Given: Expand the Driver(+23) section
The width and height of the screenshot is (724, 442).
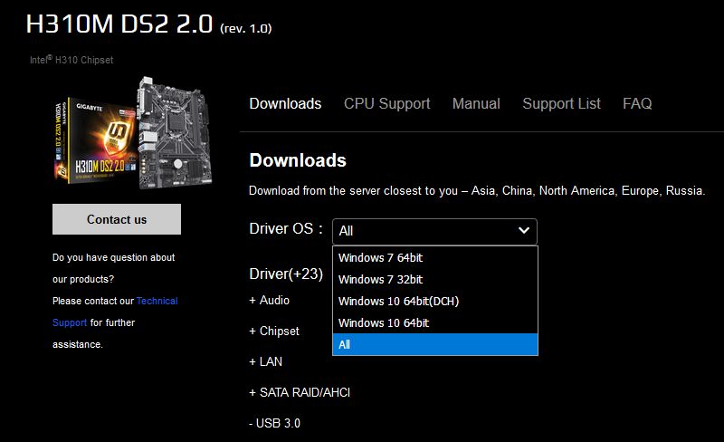Looking at the screenshot, I should 286,274.
